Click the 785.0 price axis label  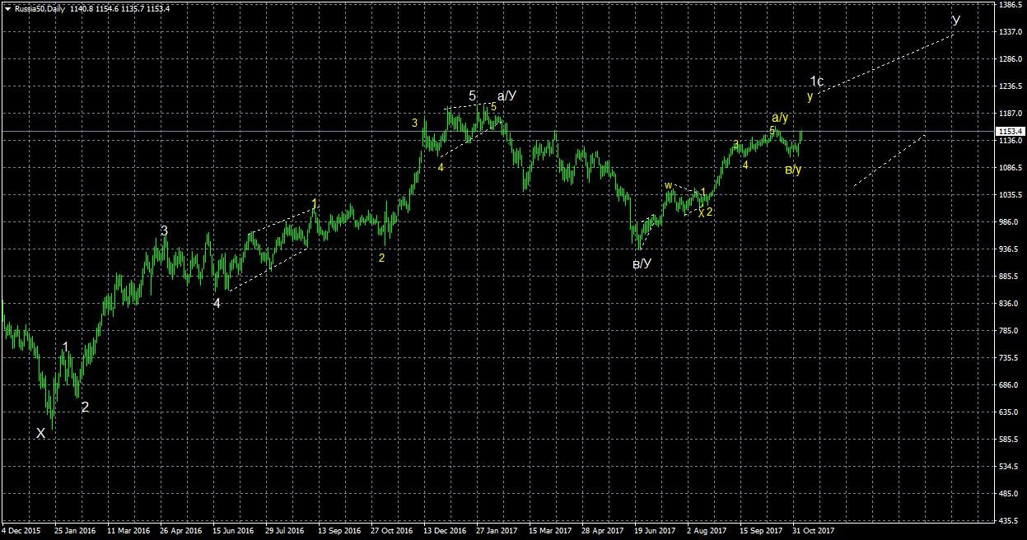[1008, 331]
